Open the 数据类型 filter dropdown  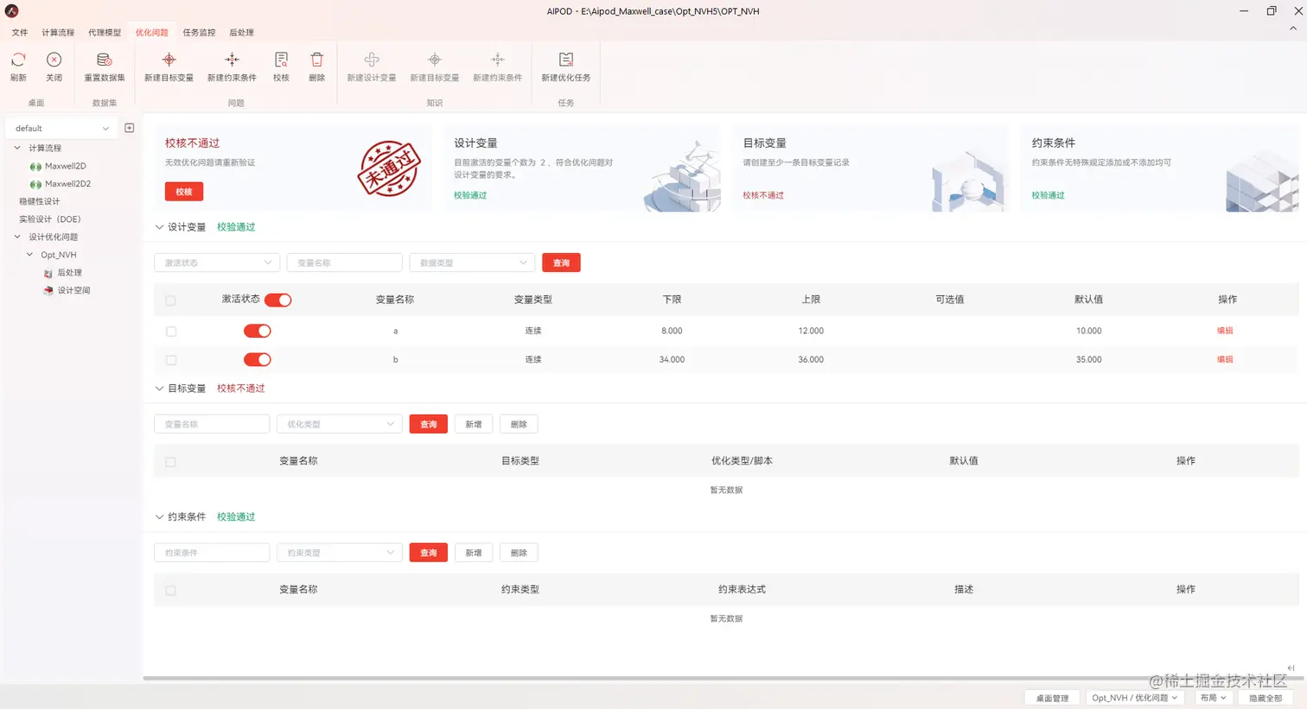pyautogui.click(x=472, y=263)
